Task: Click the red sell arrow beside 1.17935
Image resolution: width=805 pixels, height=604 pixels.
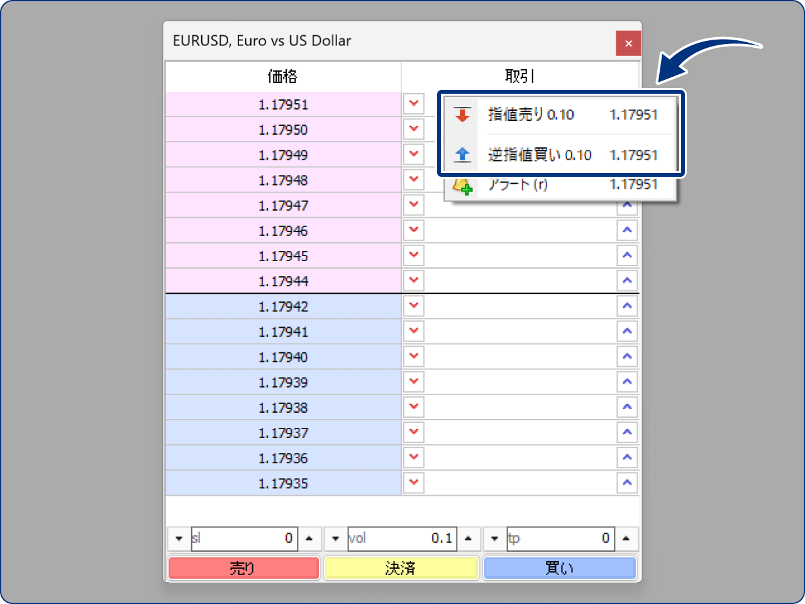Action: (413, 483)
